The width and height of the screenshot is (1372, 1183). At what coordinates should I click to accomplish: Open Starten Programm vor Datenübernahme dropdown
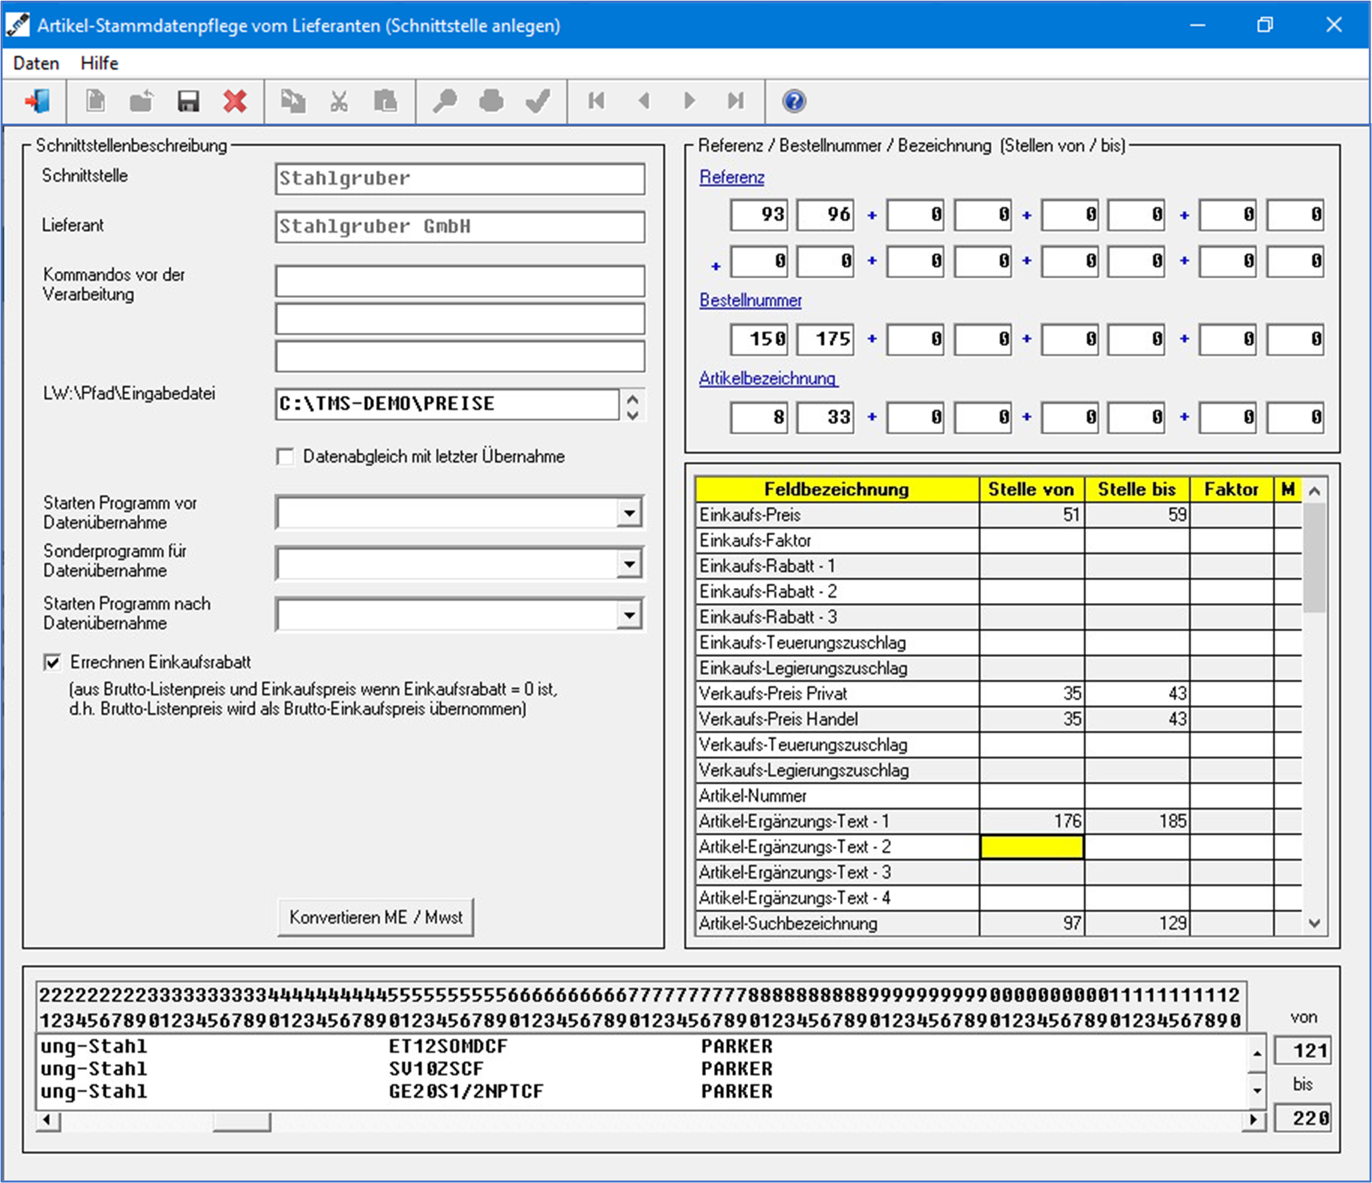[629, 513]
